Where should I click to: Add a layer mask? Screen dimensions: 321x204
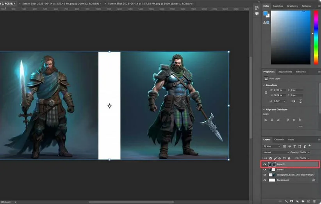coord(291,201)
